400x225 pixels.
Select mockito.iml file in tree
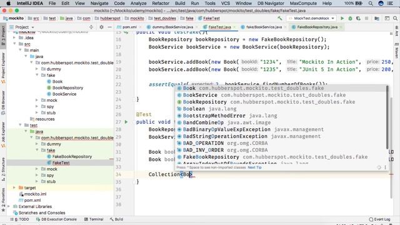pos(35,194)
